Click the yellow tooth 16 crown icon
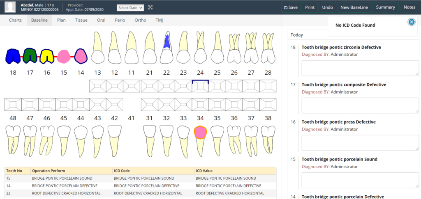Viewport: 421px width, 199px height. 47,56
